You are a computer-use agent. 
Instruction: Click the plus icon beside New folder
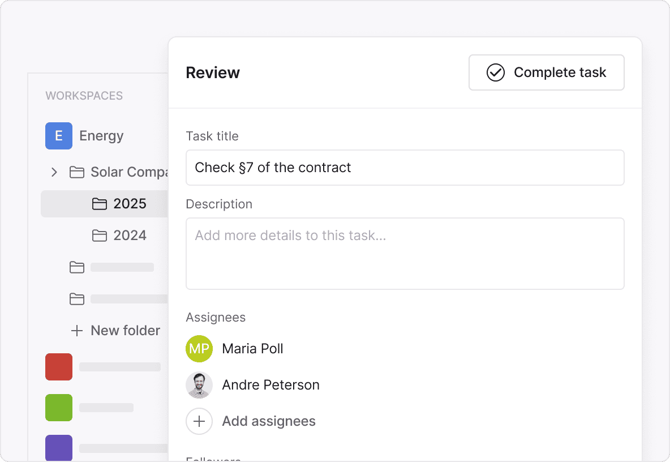77,331
